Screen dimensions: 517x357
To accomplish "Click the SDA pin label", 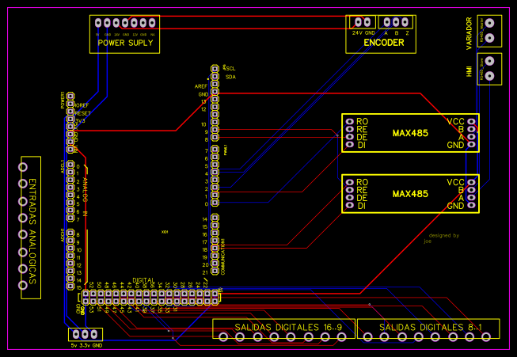I will coord(230,77).
